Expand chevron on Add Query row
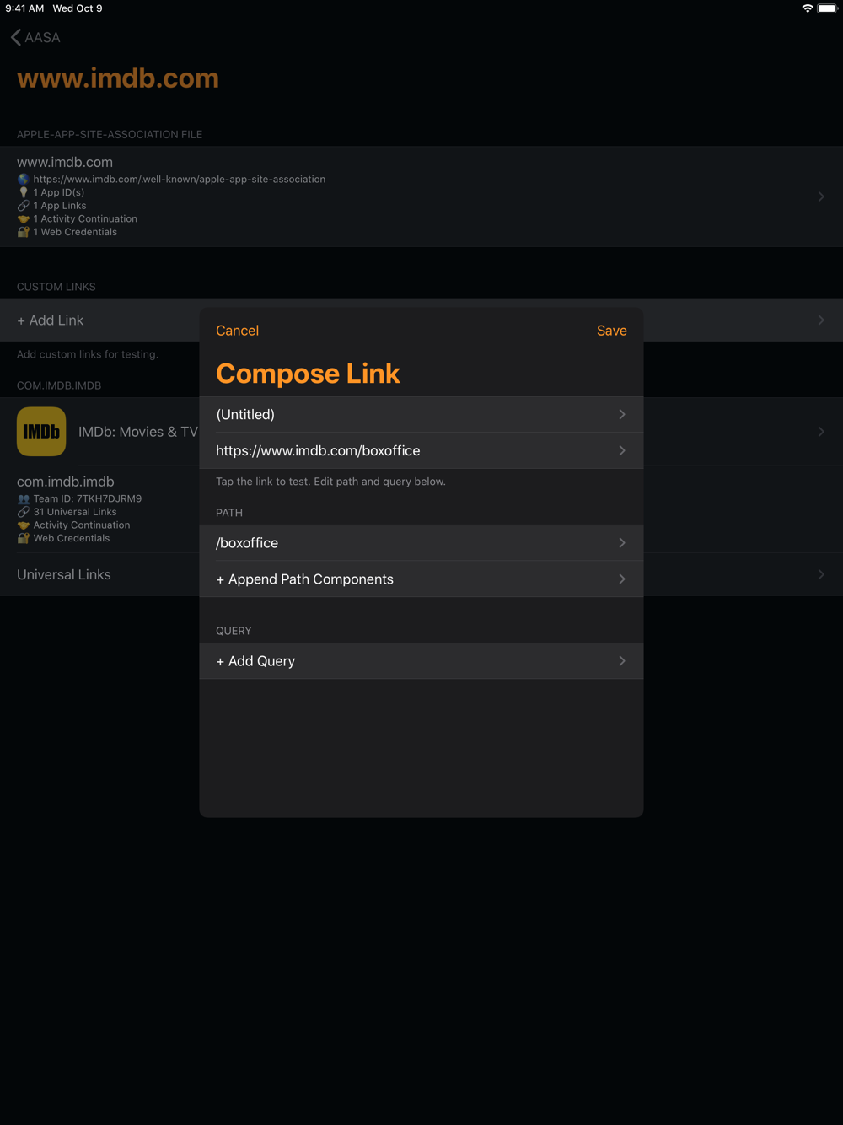The width and height of the screenshot is (843, 1125). [622, 661]
